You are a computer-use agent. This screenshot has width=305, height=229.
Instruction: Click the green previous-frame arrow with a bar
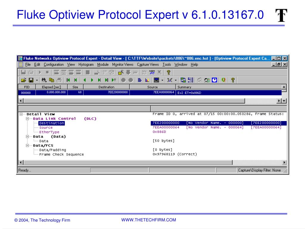[76, 80]
